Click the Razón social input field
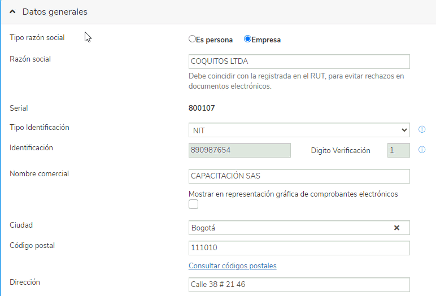This screenshot has height=296, width=436. pyautogui.click(x=299, y=62)
